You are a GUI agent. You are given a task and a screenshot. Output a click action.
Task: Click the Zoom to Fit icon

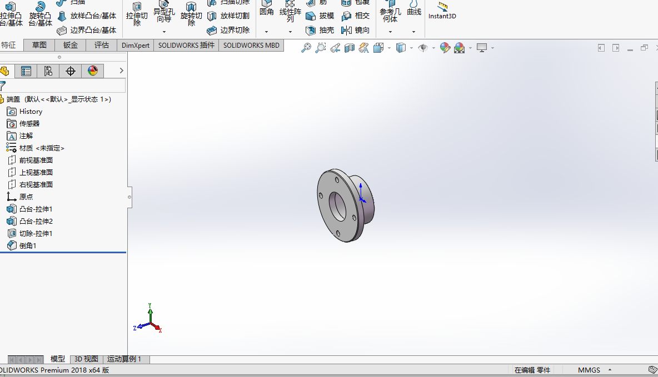[306, 48]
